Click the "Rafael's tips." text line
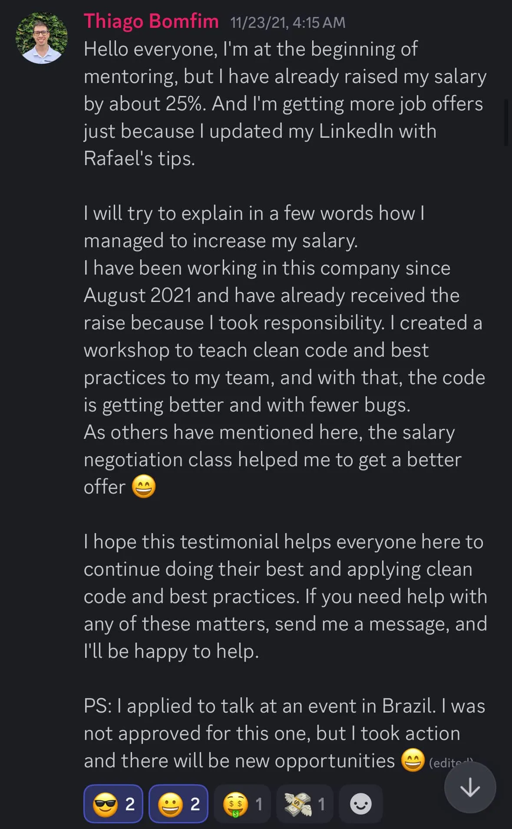Viewport: 512px width, 829px height. pyautogui.click(x=139, y=159)
